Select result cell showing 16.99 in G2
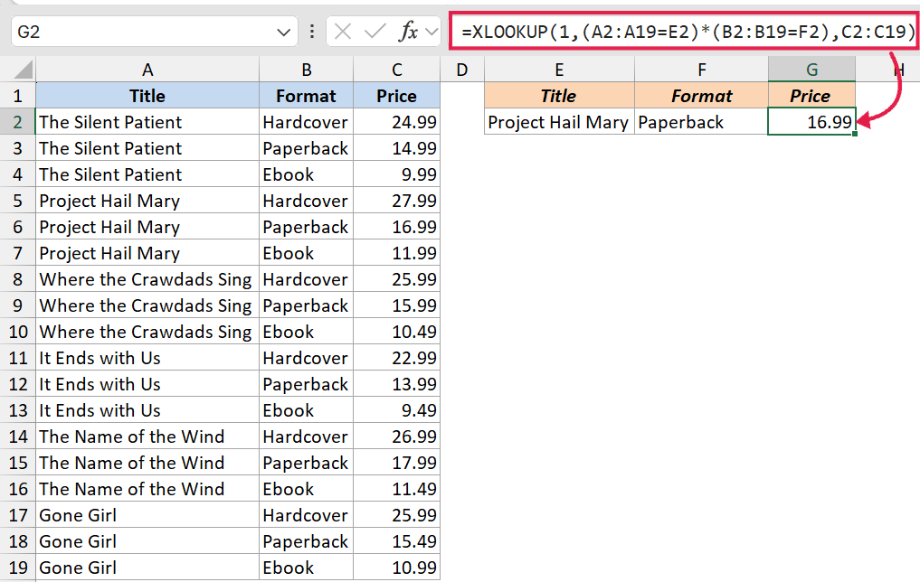Image resolution: width=920 pixels, height=582 pixels. [811, 122]
